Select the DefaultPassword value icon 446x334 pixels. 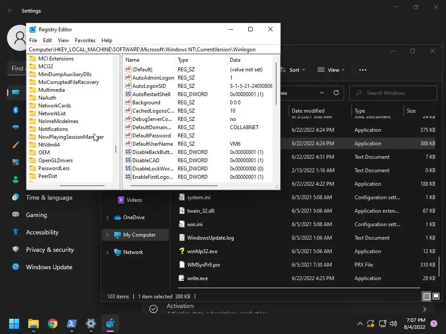[128, 135]
